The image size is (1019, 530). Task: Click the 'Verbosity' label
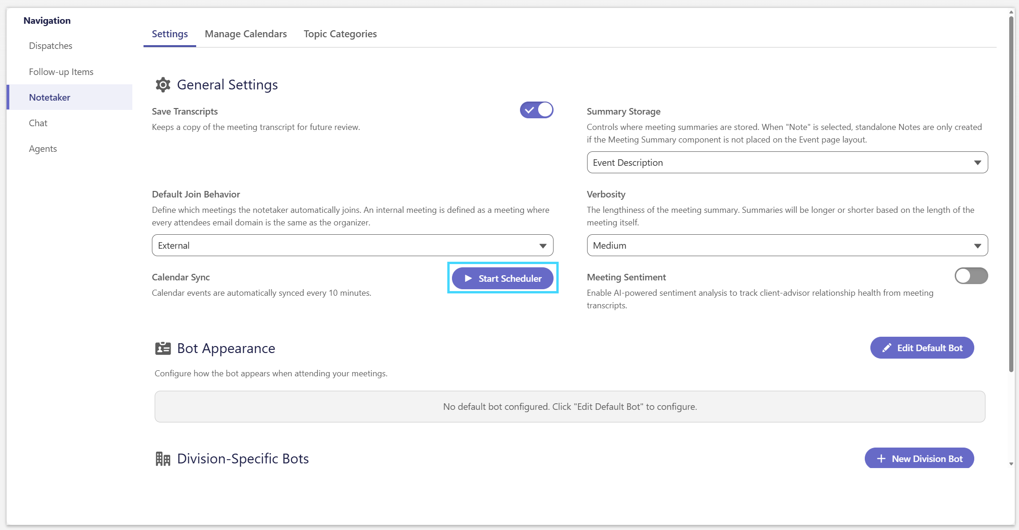606,194
